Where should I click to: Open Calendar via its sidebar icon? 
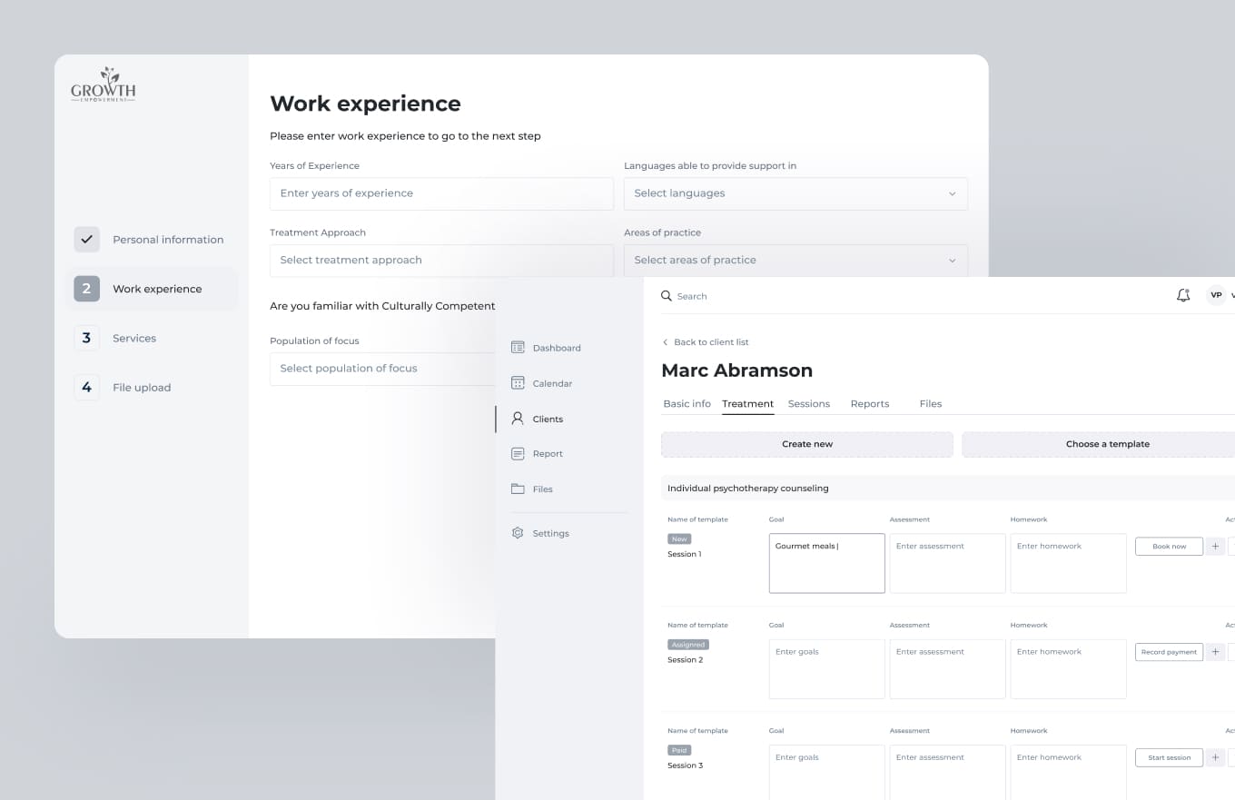(518, 383)
